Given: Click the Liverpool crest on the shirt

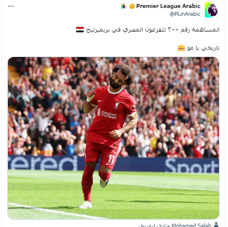Looking at the screenshot, I should (117, 106).
